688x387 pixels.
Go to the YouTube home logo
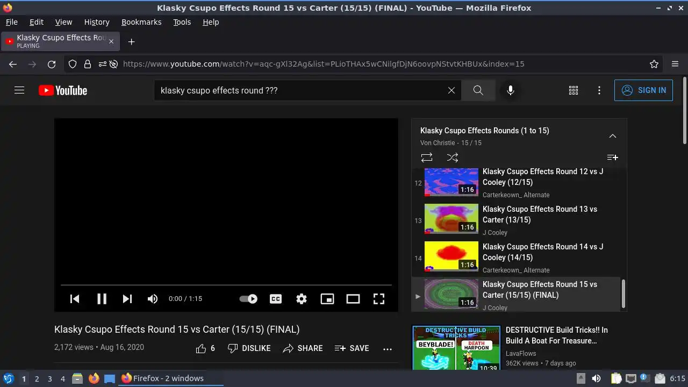(x=63, y=90)
